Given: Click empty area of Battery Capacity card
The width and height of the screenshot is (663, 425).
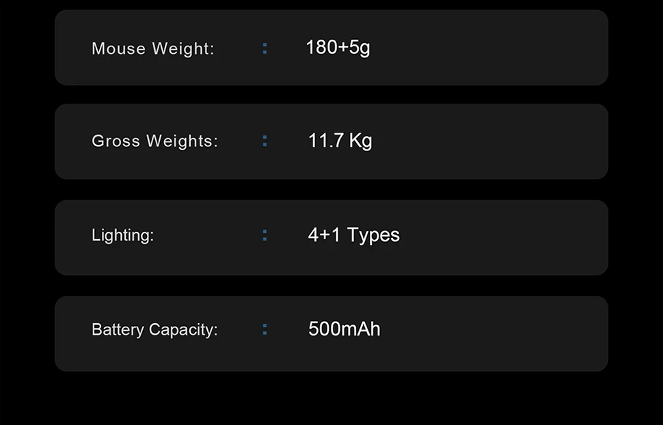Looking at the screenshot, I should click(486, 333).
